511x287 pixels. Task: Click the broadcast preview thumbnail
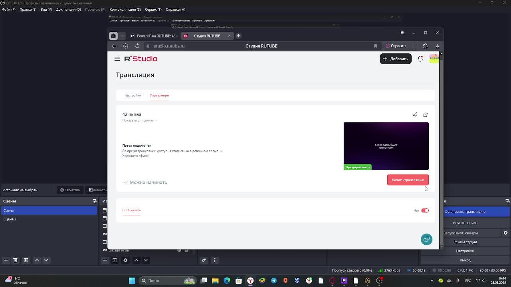pos(386,146)
